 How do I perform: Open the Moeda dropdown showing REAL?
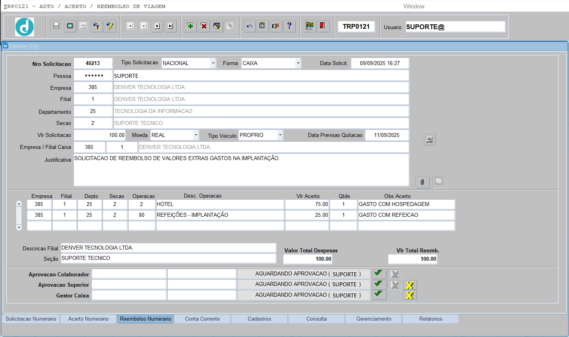point(196,135)
